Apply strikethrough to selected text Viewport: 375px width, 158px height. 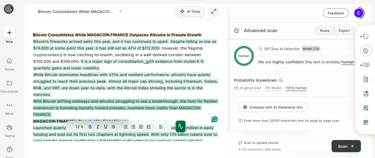coord(113,127)
